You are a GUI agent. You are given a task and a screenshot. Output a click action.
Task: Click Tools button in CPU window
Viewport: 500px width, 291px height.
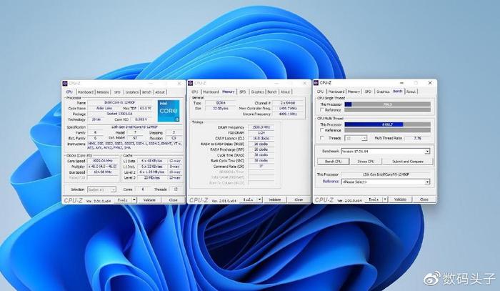123,200
